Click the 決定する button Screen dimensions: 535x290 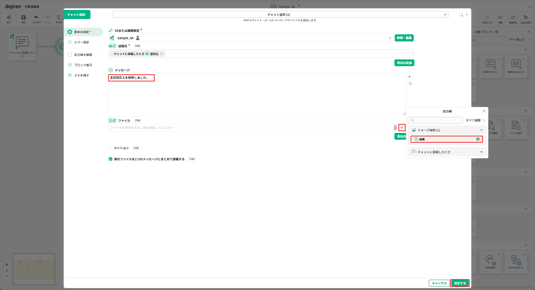pos(460,283)
